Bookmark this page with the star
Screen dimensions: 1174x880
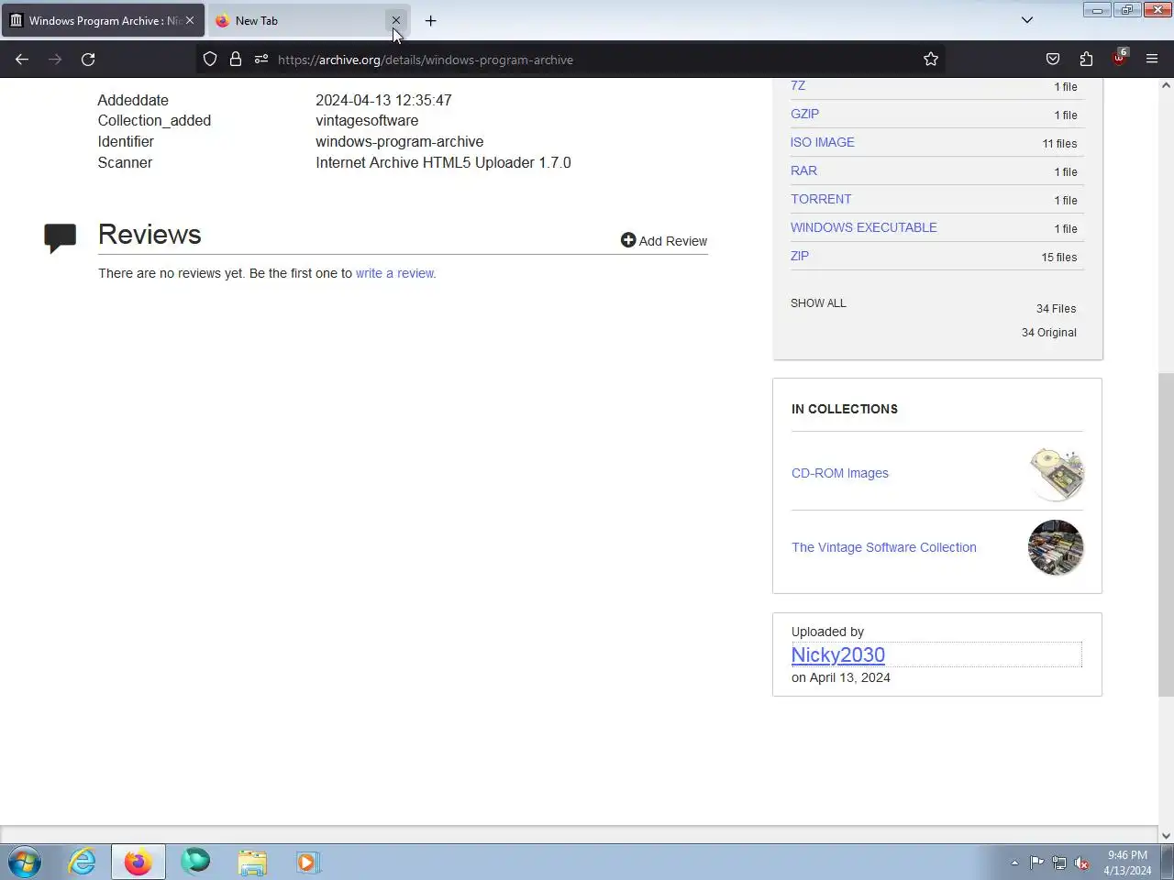pyautogui.click(x=931, y=60)
